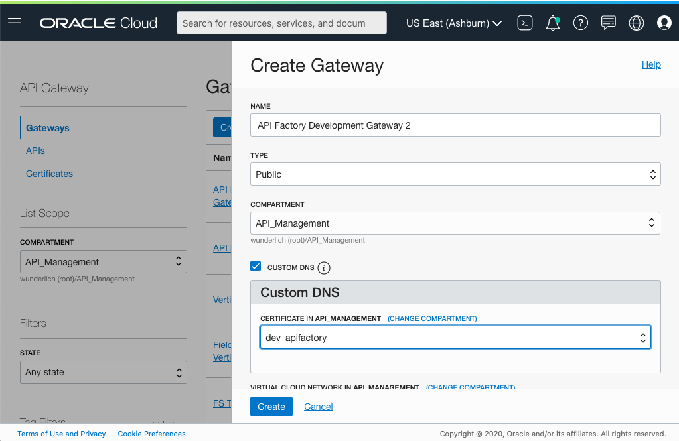The image size is (679, 441).
Task: Click the gateway name input field
Action: (x=455, y=125)
